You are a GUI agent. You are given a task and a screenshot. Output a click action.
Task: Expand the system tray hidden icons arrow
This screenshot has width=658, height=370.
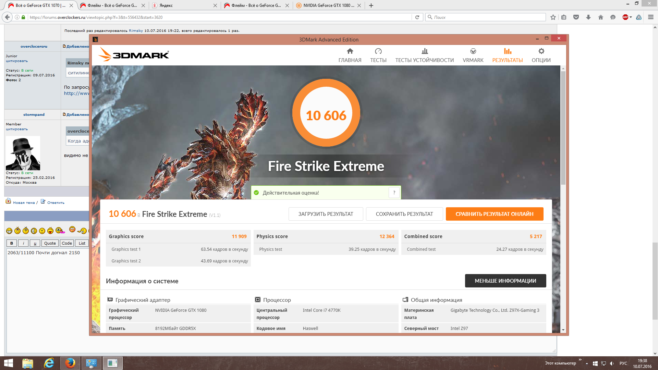point(587,363)
